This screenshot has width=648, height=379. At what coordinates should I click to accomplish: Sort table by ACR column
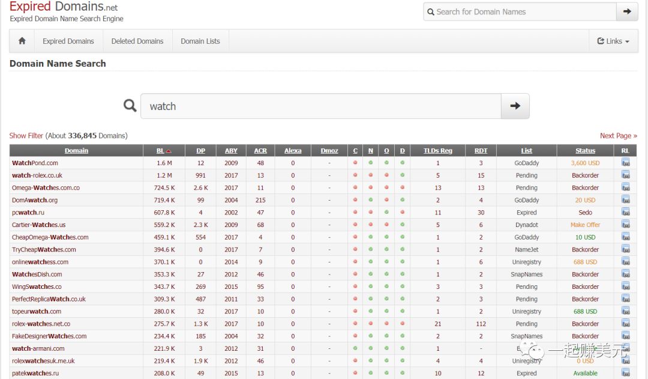click(260, 151)
